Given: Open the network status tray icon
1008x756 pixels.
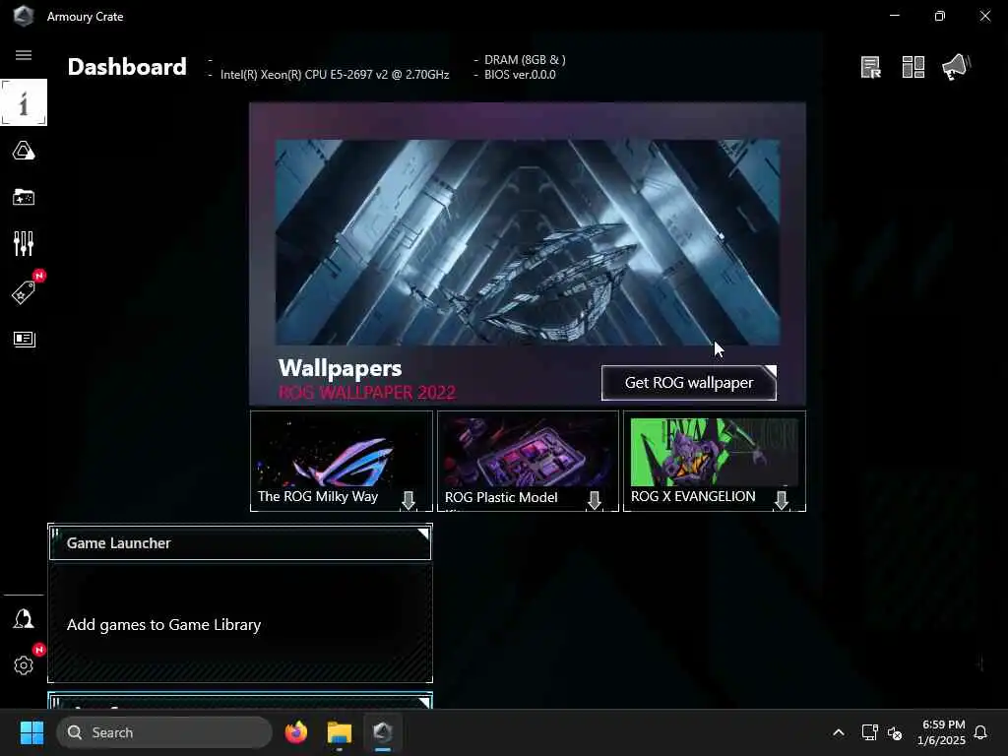Looking at the screenshot, I should (870, 732).
